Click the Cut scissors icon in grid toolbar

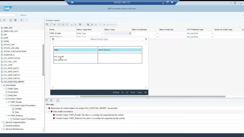(x=92, y=25)
